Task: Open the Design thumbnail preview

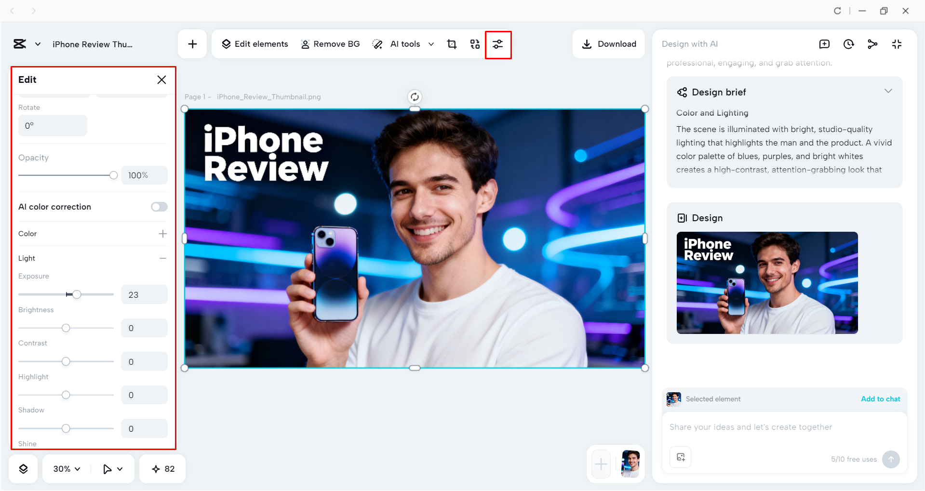Action: pos(767,283)
